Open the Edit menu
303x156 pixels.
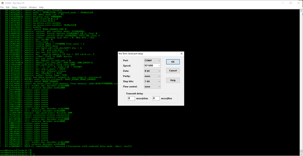(8, 7)
